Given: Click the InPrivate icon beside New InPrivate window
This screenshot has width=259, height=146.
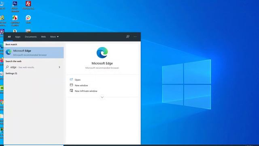Looking at the screenshot, I should (71, 90).
